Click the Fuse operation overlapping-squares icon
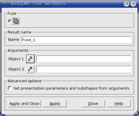Image resolution: width=139 pixels, height=116 pixels. click(x=16, y=21)
